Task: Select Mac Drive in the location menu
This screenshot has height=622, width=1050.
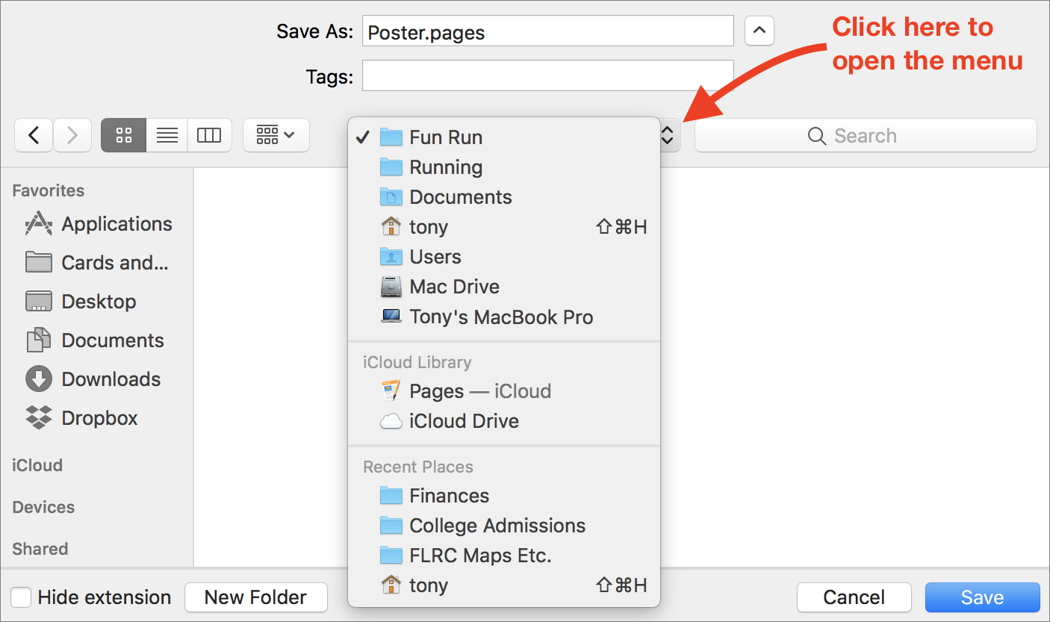Action: [454, 287]
